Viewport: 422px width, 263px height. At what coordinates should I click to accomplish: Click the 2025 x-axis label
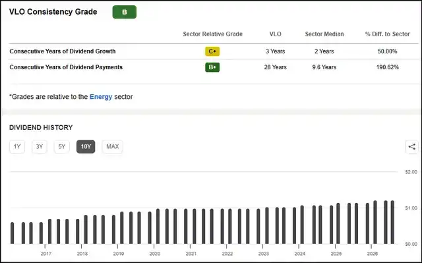click(x=336, y=254)
